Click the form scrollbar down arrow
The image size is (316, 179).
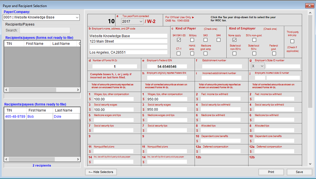[x=310, y=164]
